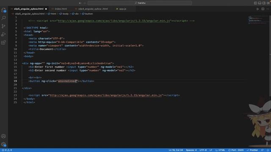Click 'Enter second number' text on line 16
Image resolution: width=271 pixels, height=152 pixels.
(x=50, y=71)
